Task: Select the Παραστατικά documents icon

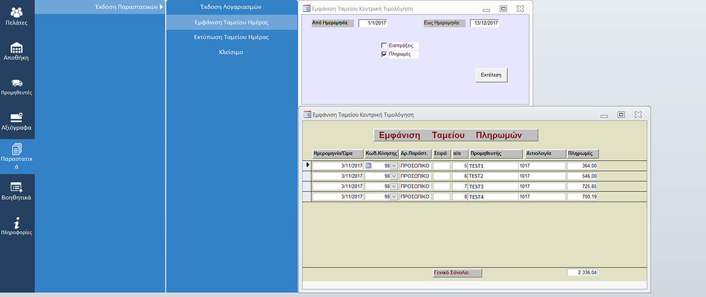Action: point(17,156)
